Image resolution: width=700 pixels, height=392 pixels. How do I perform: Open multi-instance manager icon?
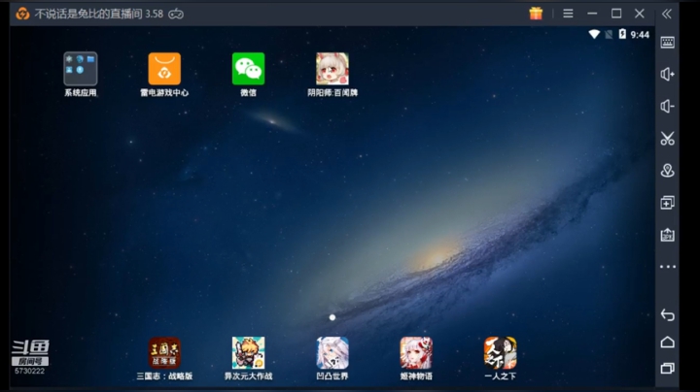[x=667, y=202]
